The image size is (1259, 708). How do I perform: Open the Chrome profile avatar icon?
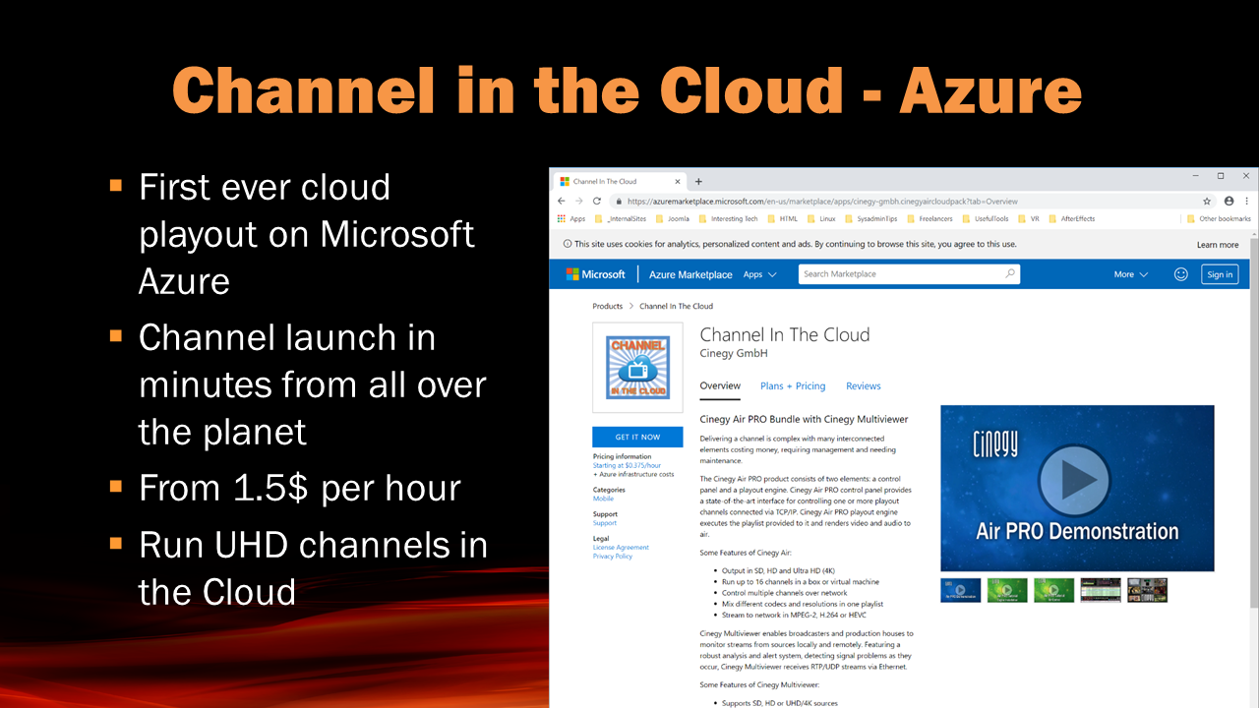[1229, 201]
